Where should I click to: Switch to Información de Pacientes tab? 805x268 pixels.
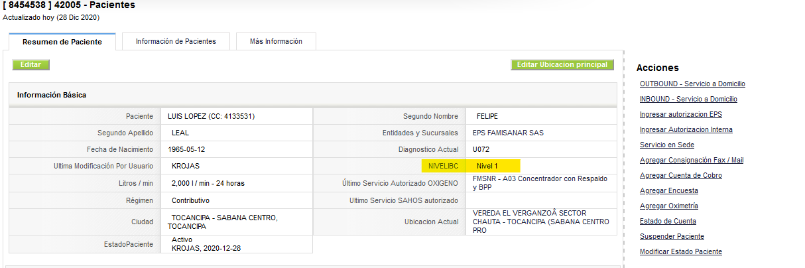pos(176,41)
